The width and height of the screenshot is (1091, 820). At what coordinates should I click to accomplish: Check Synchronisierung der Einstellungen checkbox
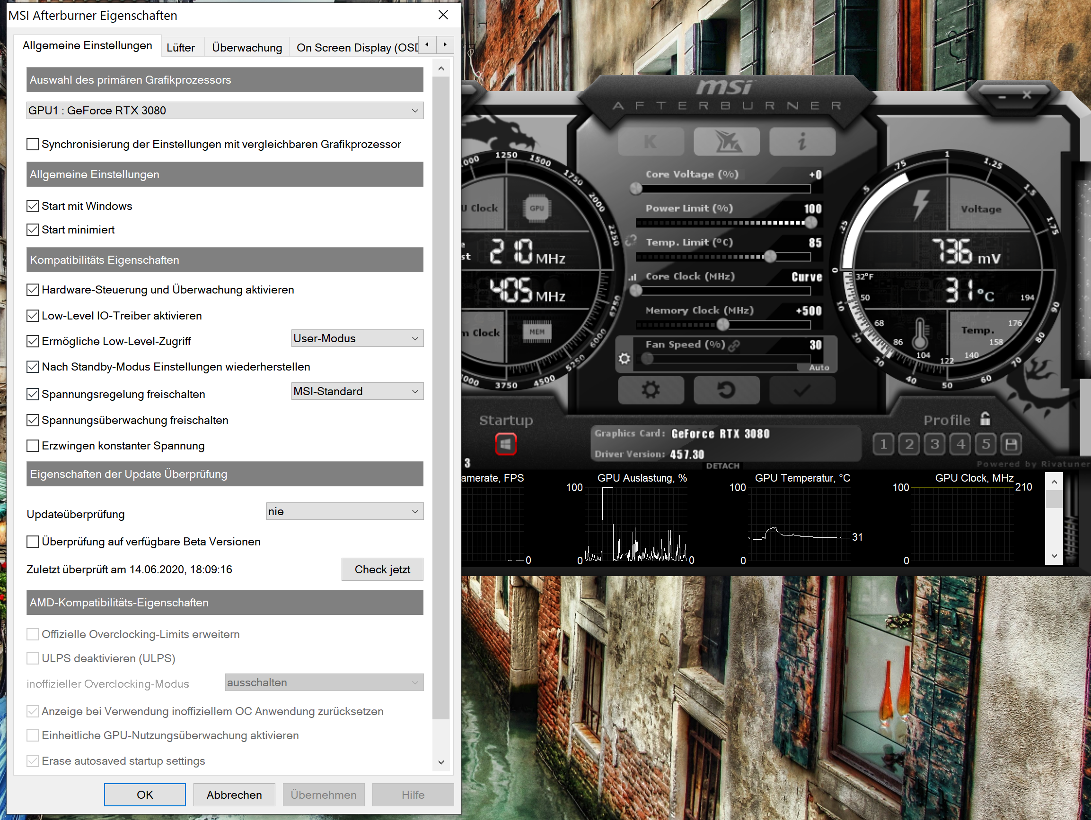pos(33,145)
